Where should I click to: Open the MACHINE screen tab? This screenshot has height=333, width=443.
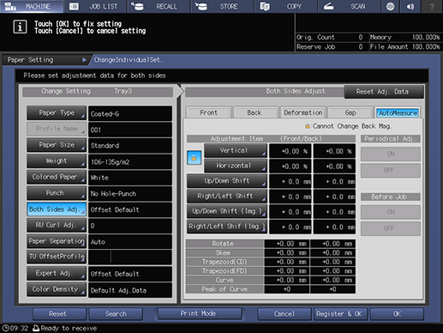click(32, 6)
